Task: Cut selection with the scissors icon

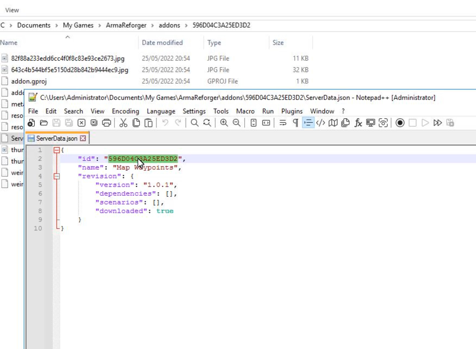Action: click(x=123, y=123)
